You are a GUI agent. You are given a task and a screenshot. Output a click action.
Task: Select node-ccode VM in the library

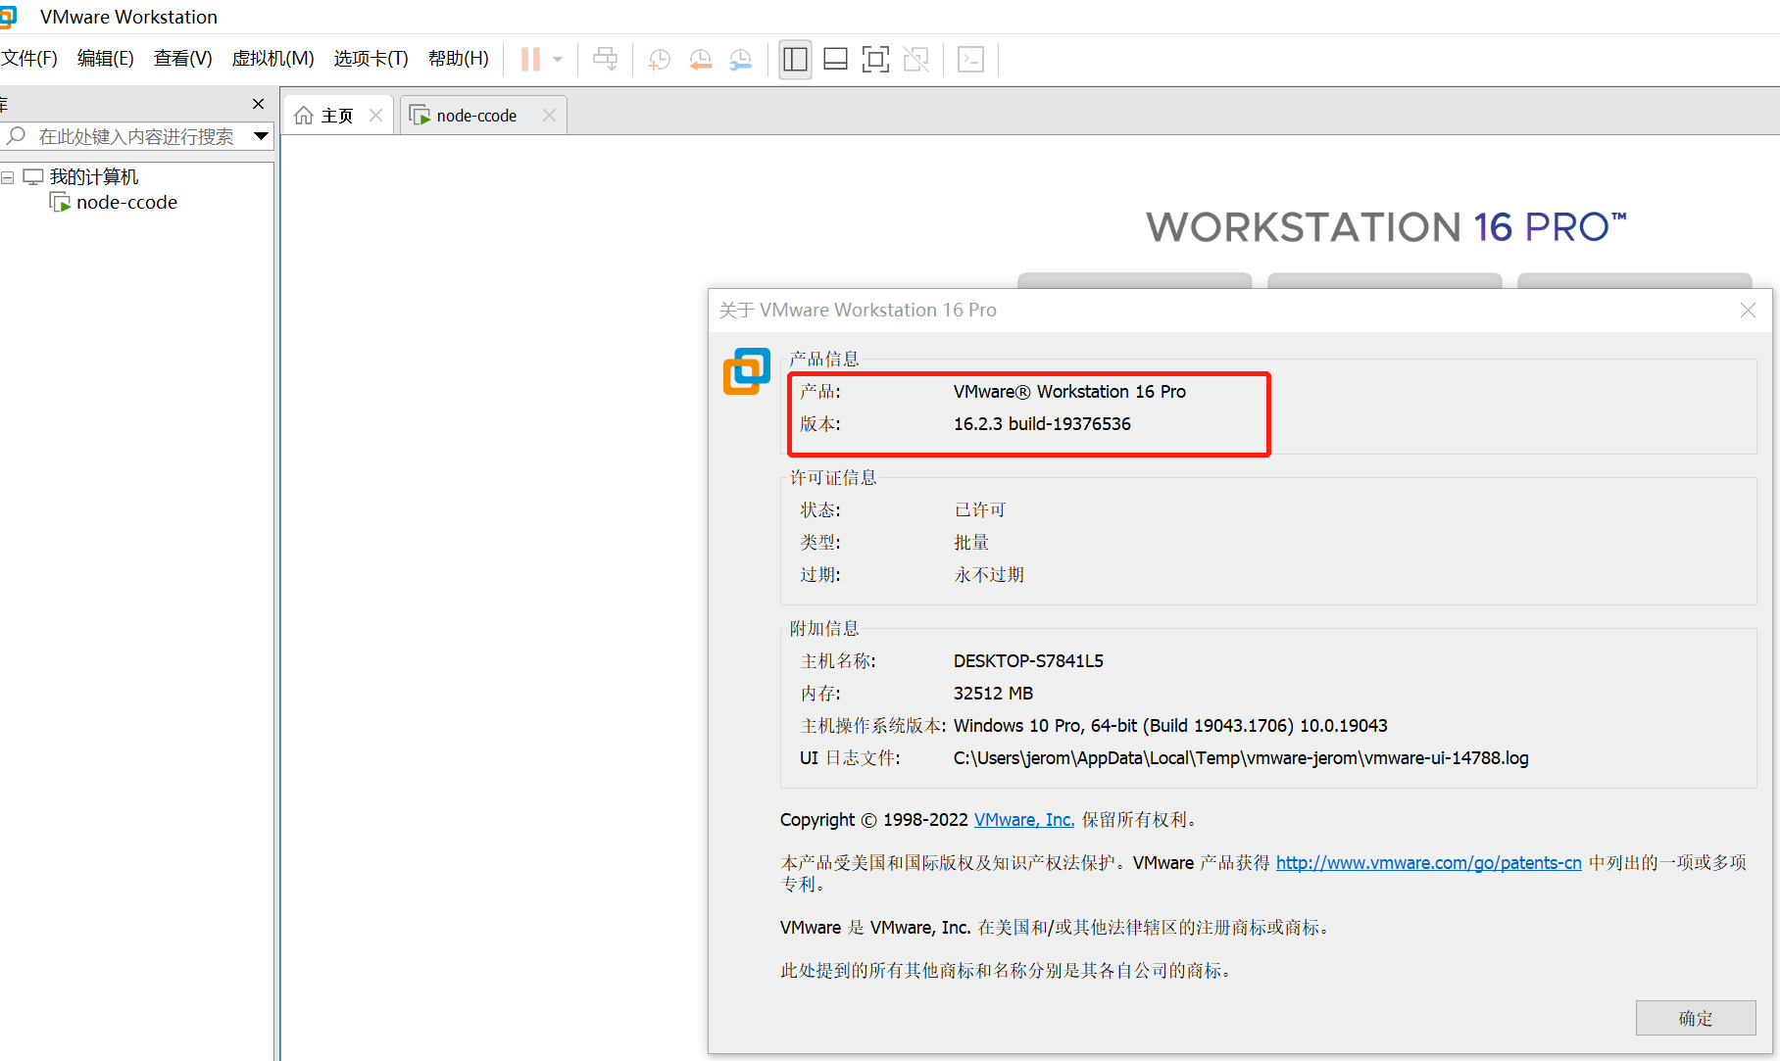126,203
